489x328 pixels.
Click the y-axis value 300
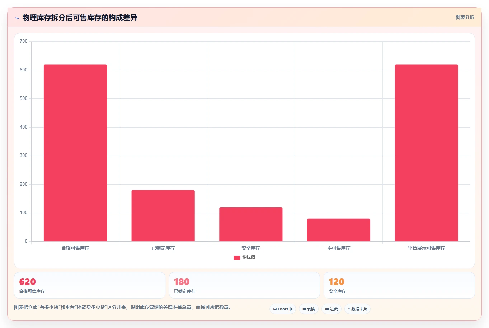(24, 156)
